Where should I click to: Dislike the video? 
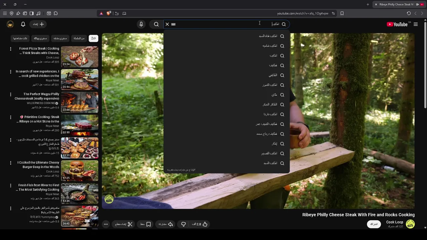click(183, 224)
